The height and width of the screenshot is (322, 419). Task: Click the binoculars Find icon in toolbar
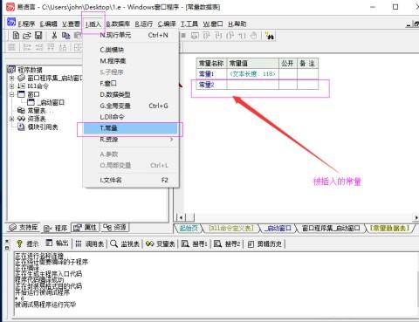point(270,36)
